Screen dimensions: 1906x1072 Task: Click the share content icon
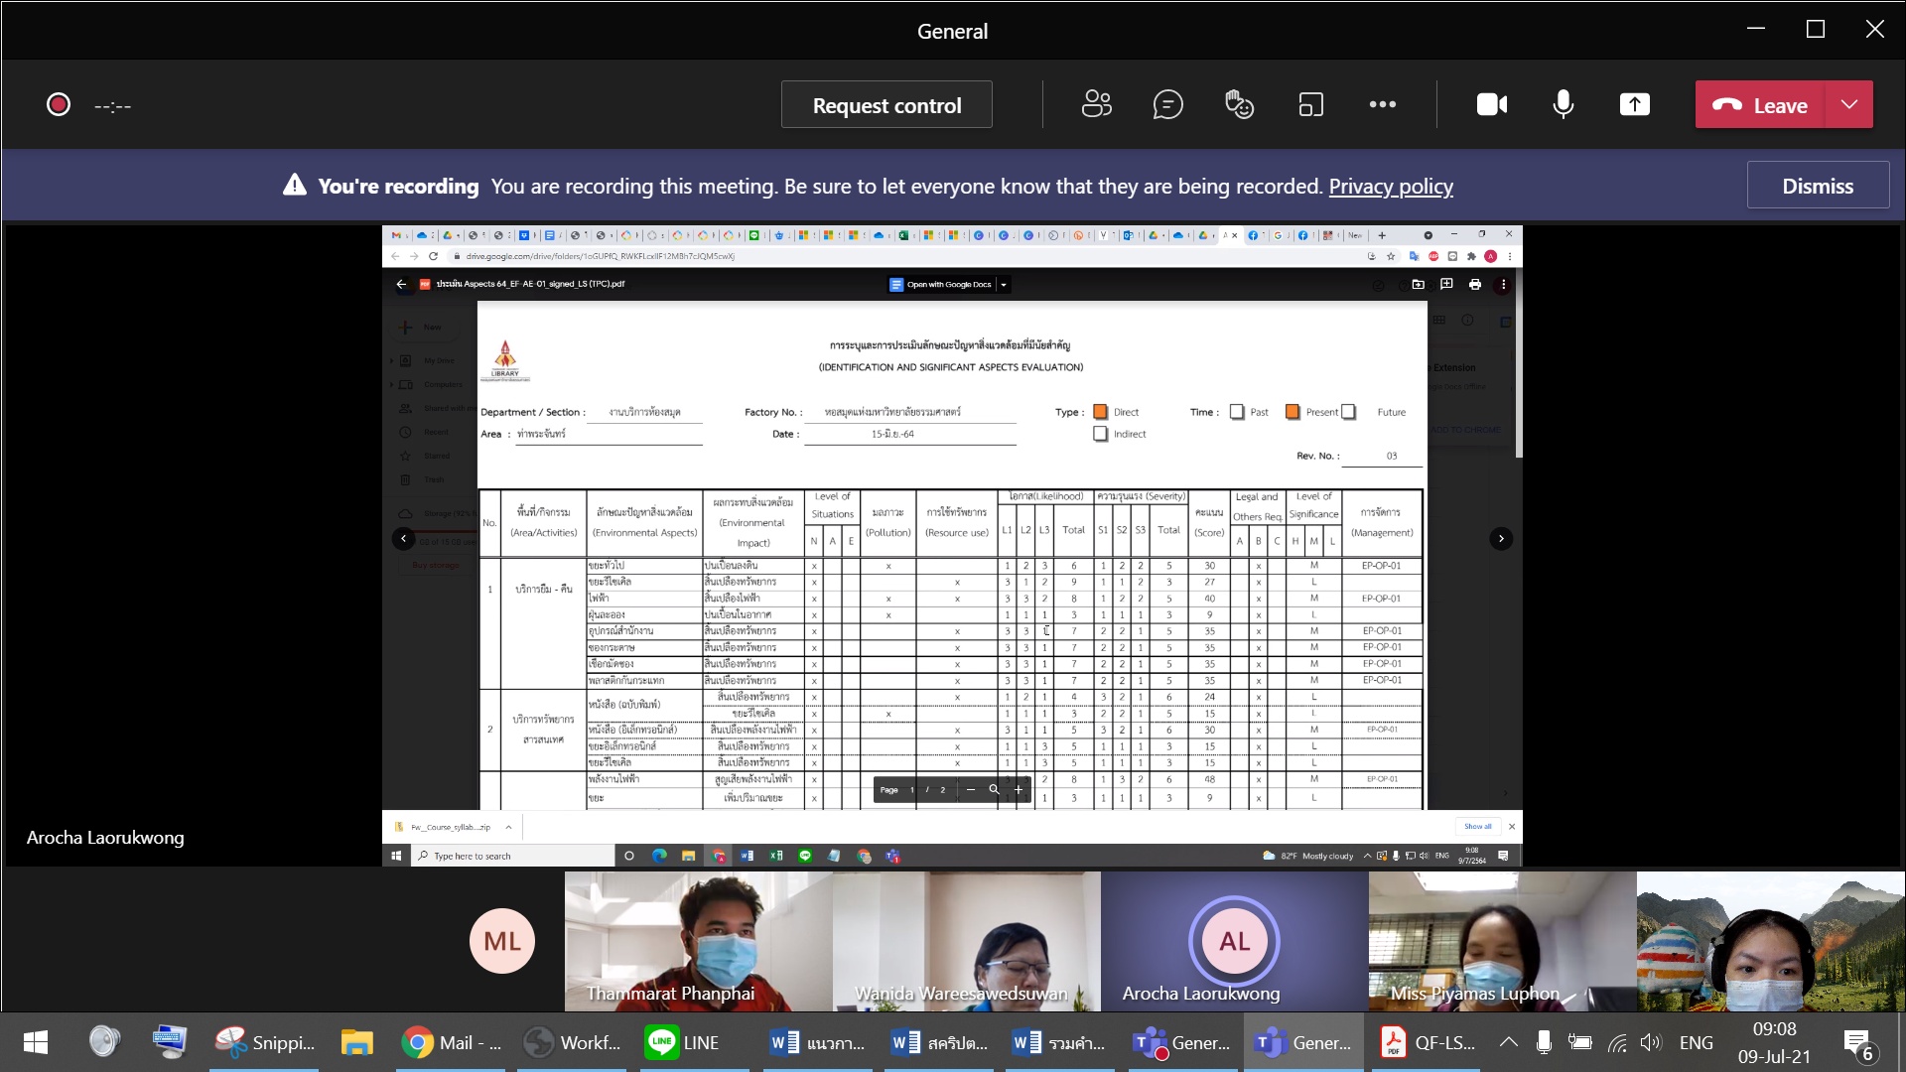pos(1634,104)
